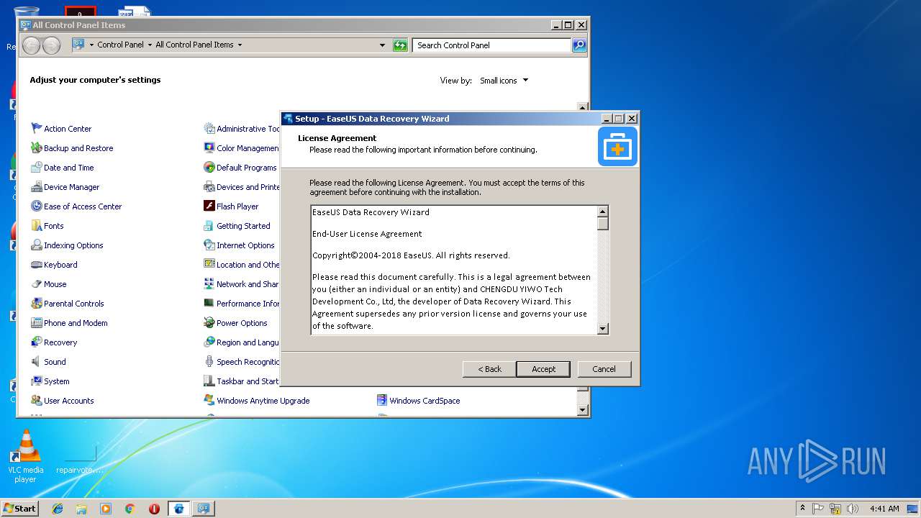
Task: Open the Internet Options link
Action: pos(245,245)
